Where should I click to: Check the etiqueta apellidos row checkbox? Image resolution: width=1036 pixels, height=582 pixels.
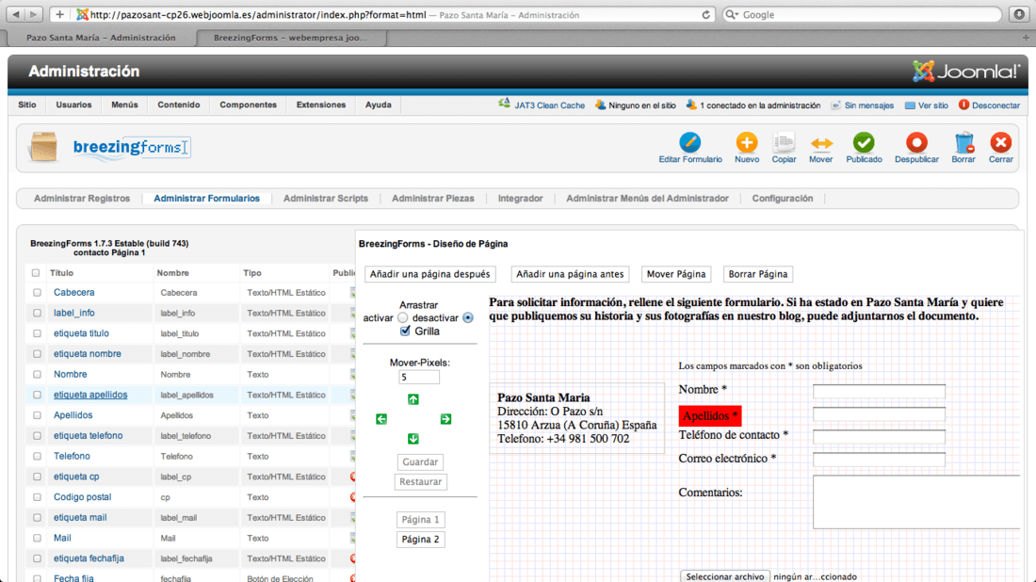point(37,395)
